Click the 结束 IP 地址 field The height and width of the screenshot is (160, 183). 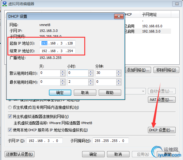58,51
